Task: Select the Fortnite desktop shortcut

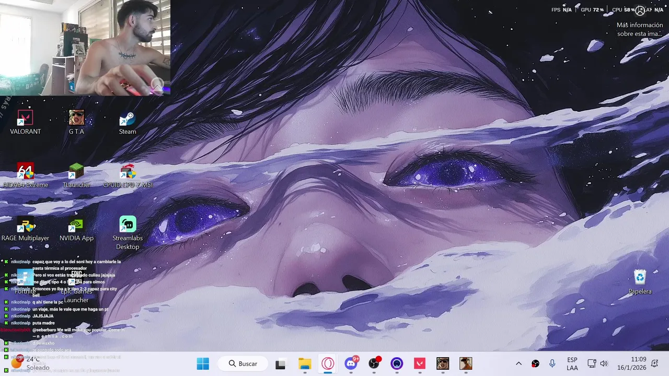Action: click(25, 282)
